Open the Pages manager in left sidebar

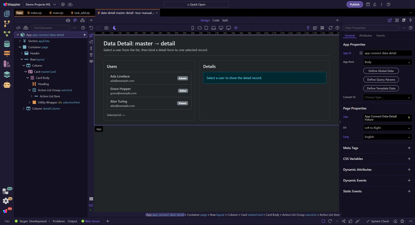pos(7,13)
